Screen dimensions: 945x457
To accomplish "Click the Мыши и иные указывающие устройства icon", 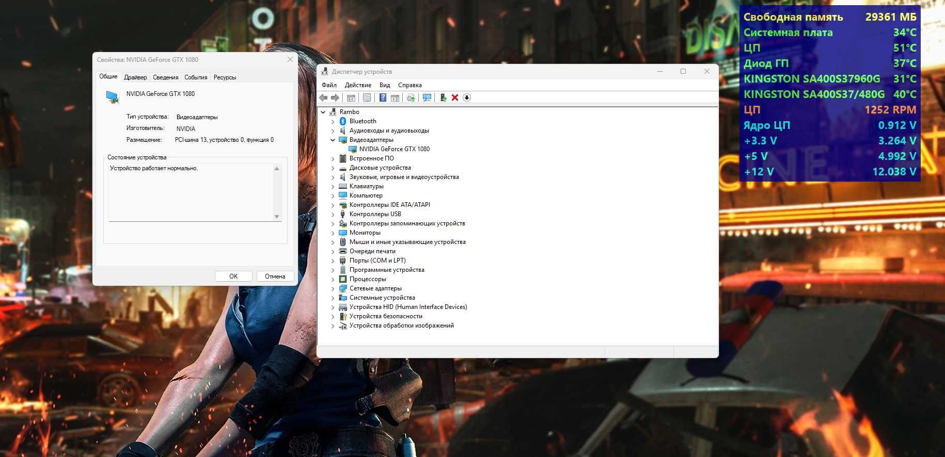I will [x=343, y=242].
